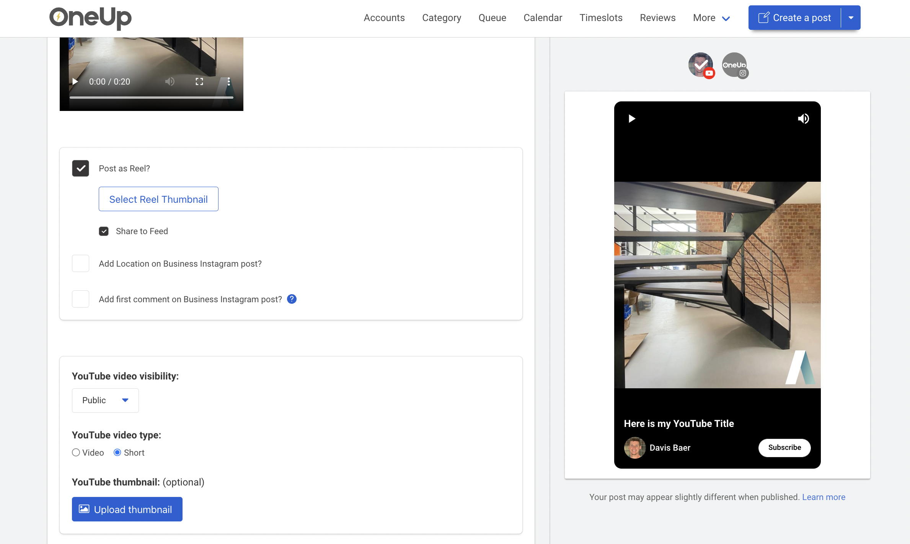Toggle the Post as Reel checkbox

coord(80,168)
